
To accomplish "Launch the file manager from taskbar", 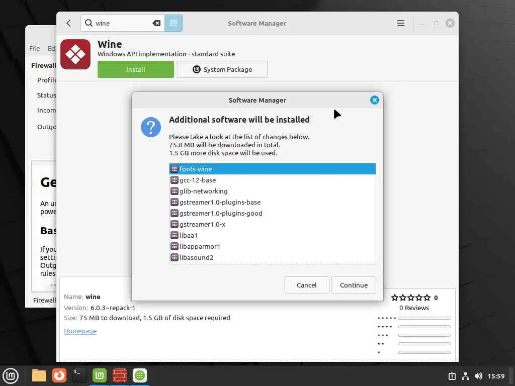I will (x=39, y=375).
